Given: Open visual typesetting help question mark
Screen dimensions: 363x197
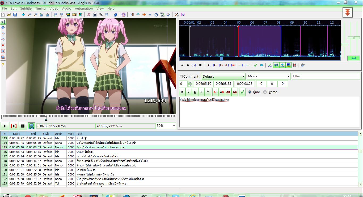Looking at the screenshot, I should tap(3, 65).
